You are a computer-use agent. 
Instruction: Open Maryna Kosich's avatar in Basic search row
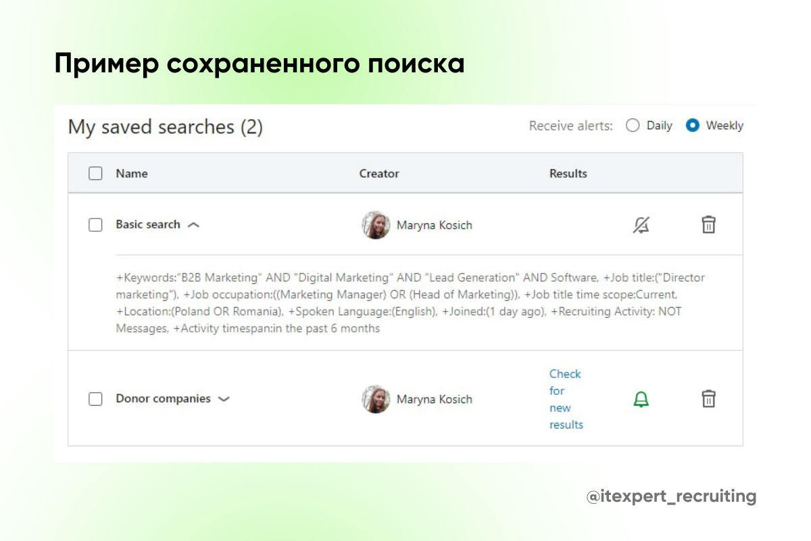[x=376, y=225]
